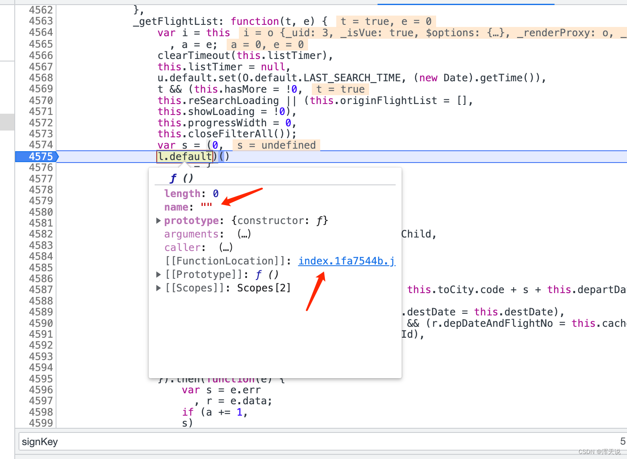This screenshot has width=627, height=459.
Task: Expand the [[Prototype]] entry
Action: tap(158, 275)
